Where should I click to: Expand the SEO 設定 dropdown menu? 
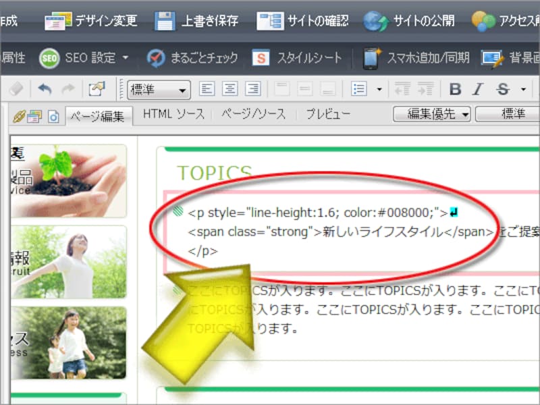coord(126,58)
